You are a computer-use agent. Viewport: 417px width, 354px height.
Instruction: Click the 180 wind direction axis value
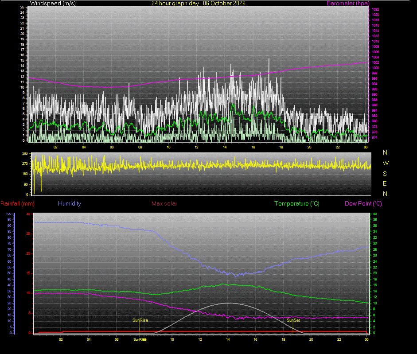click(25, 174)
